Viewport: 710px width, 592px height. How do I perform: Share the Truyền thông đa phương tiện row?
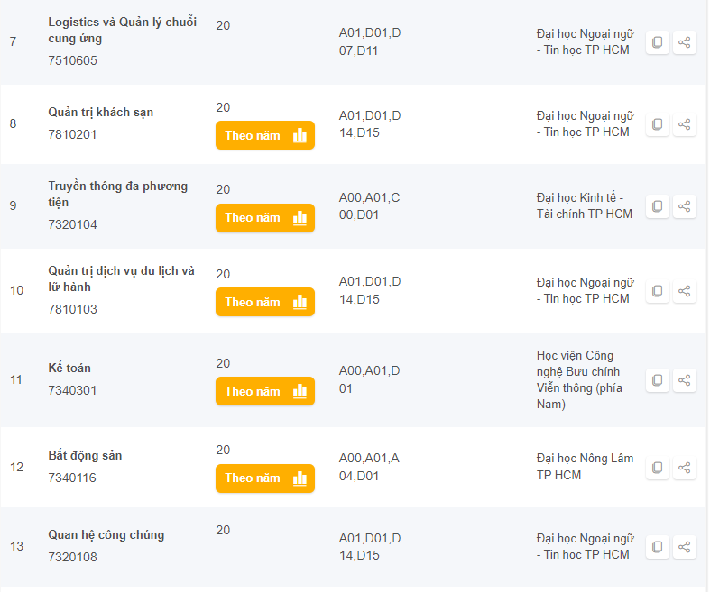point(685,206)
